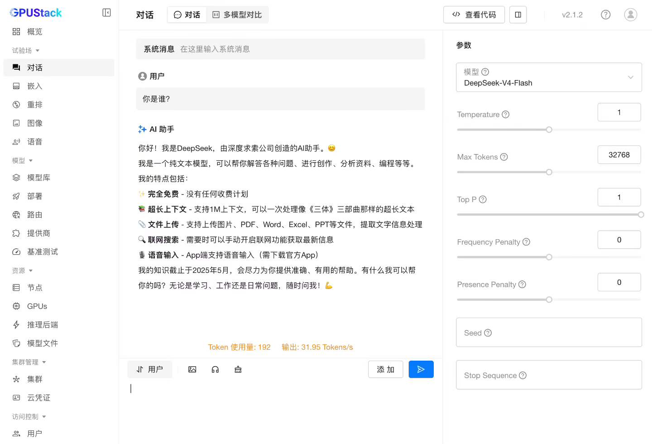Click the Top P slider handle
The height and width of the screenshot is (444, 652).
[x=641, y=215]
